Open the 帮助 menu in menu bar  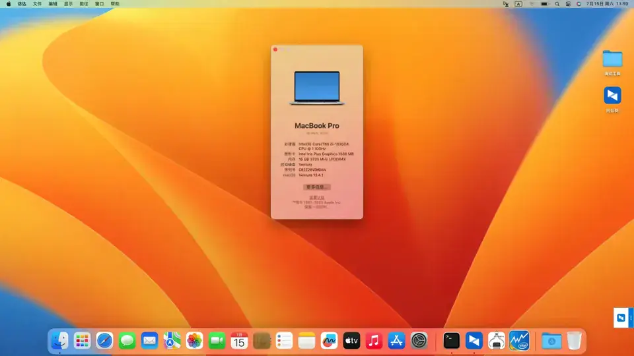[115, 4]
